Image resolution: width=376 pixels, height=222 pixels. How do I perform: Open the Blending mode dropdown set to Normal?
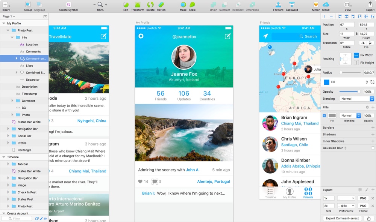[x=356, y=99]
